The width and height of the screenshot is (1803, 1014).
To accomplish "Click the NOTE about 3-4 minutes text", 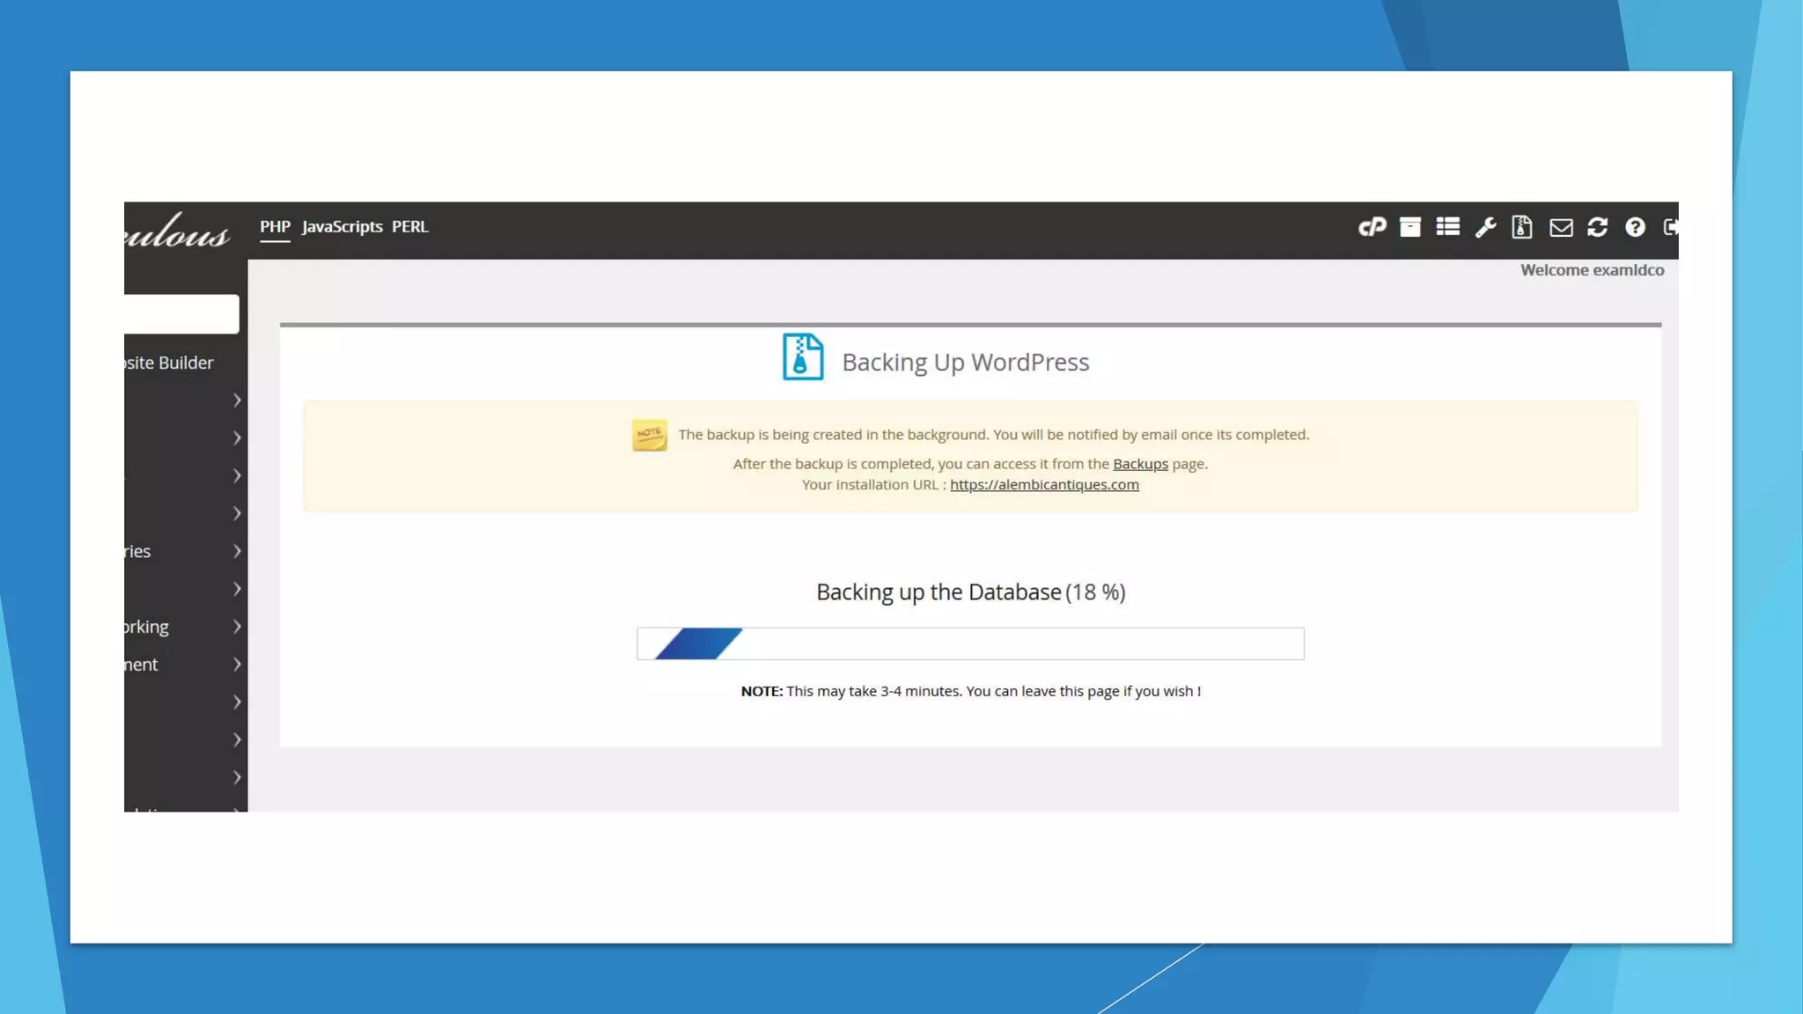I will point(970,691).
